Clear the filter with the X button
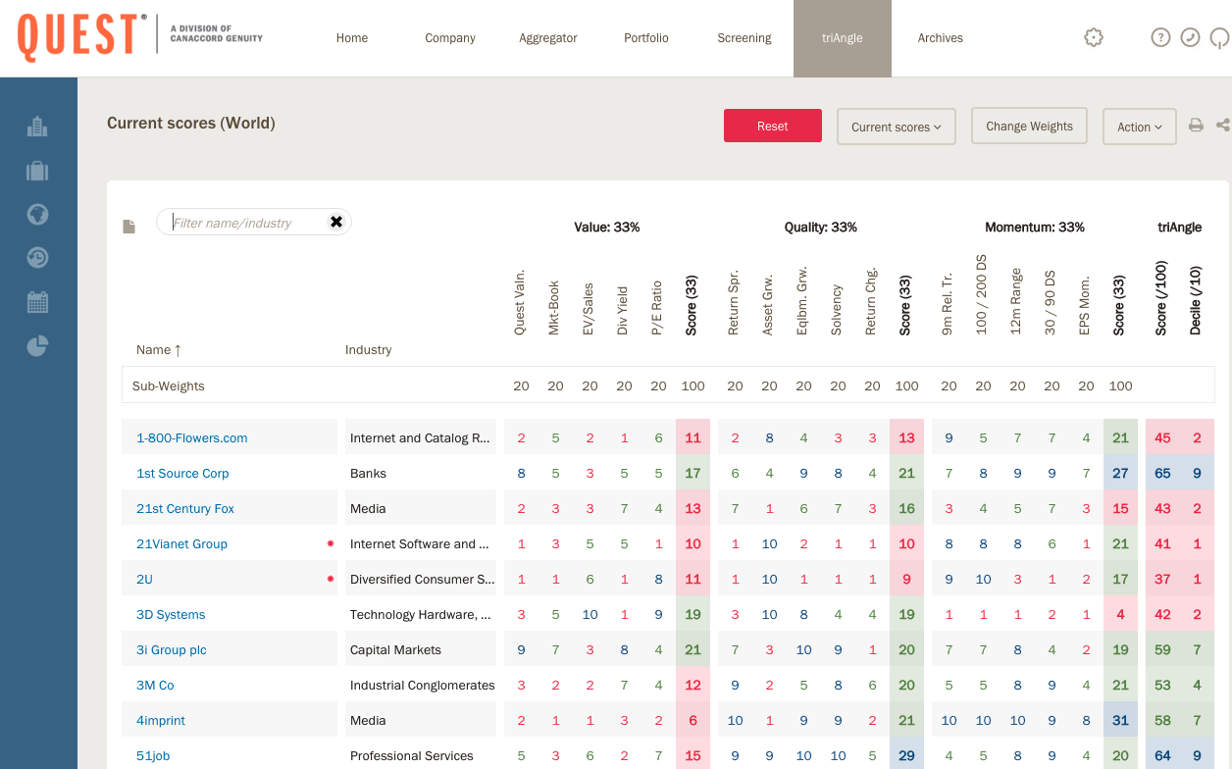Image resolution: width=1232 pixels, height=769 pixels. click(x=336, y=222)
